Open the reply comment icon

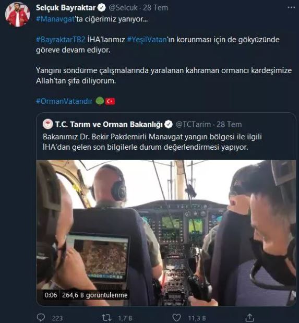pos(41,317)
